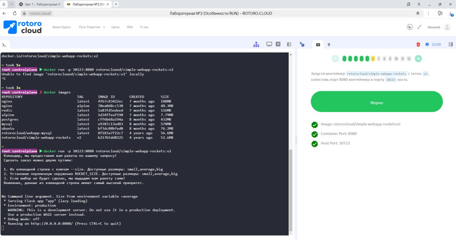The width and height of the screenshot is (456, 245).
Task: Jump to step 10
Action: click(396, 58)
